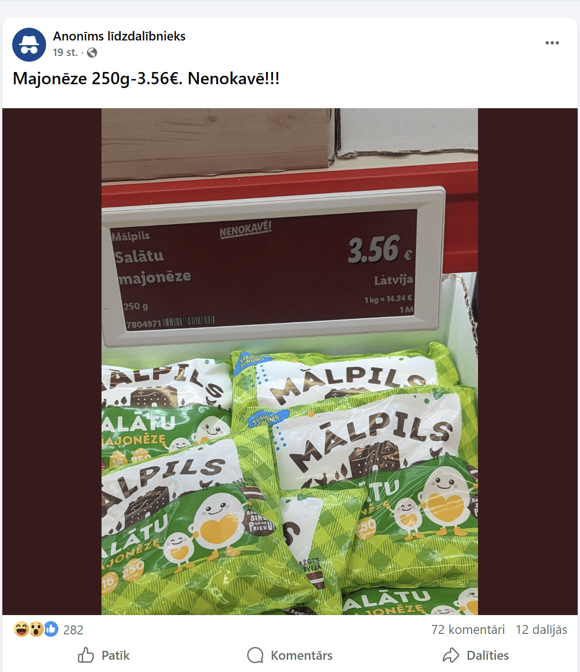Click the Haha laughing reaction emoji

(21, 629)
